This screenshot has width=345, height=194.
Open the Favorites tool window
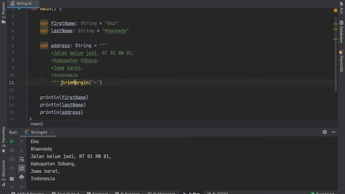point(3,140)
